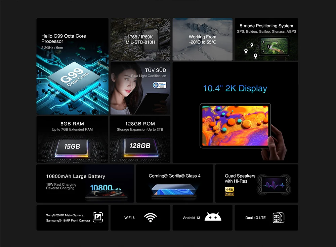Click the 'MIL-STD-810H' text
This screenshot has height=247, width=336.
pyautogui.click(x=140, y=42)
